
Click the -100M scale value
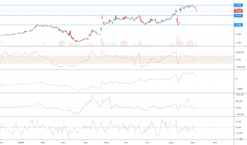239,89
